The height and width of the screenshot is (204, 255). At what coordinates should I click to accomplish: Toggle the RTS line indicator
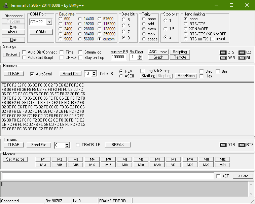pos(242,145)
